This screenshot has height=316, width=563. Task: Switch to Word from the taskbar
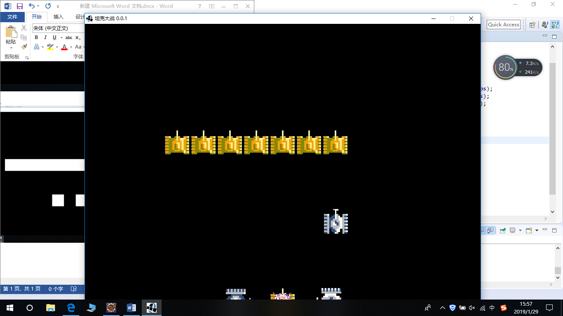pos(131,307)
